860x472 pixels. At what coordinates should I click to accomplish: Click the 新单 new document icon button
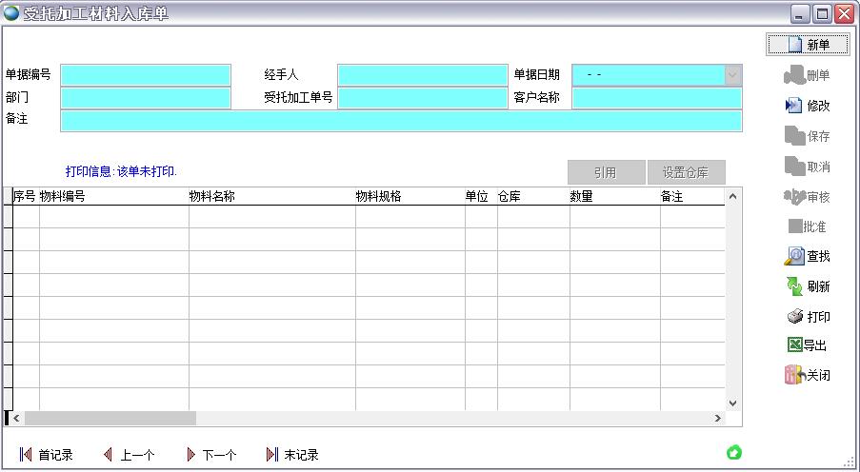[x=807, y=44]
